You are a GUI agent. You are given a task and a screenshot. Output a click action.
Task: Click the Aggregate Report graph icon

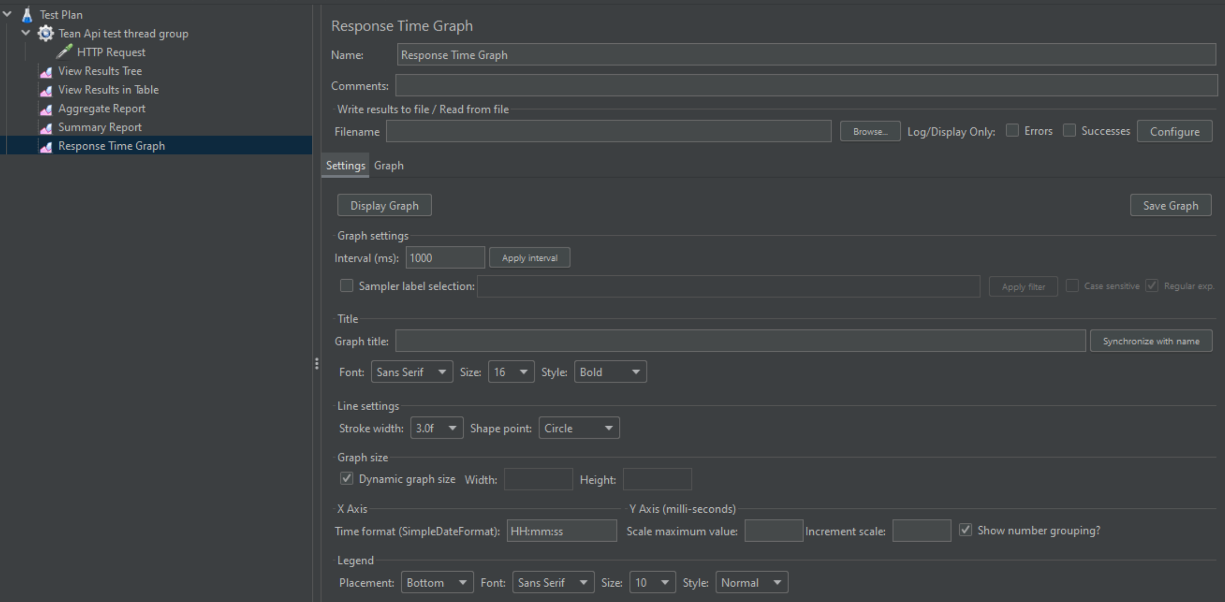point(47,109)
